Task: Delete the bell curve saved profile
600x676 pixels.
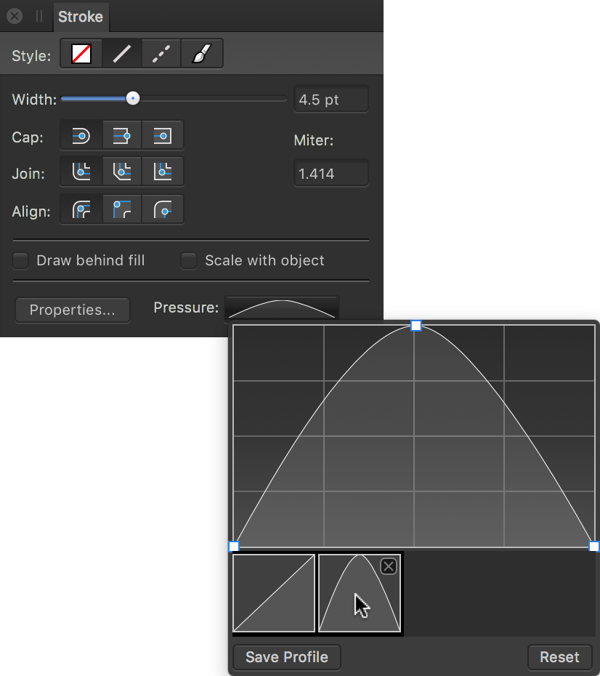Action: point(389,566)
